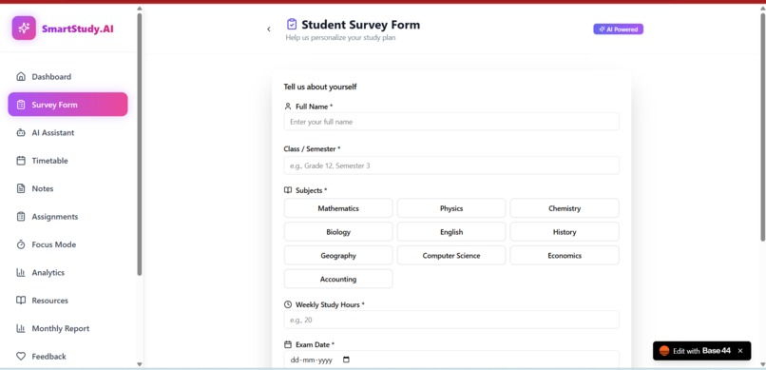
Task: Click the Monthly Report chart icon
Action: click(21, 328)
